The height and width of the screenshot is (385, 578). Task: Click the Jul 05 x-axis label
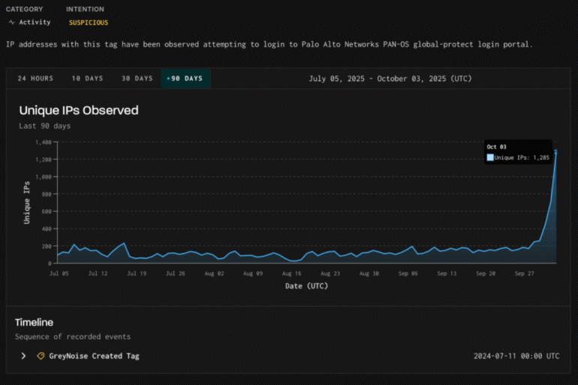click(59, 274)
